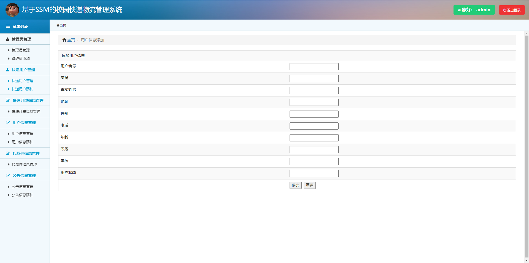Click the edit icon beside 快递订单信息管理
The width and height of the screenshot is (529, 263).
coord(8,100)
